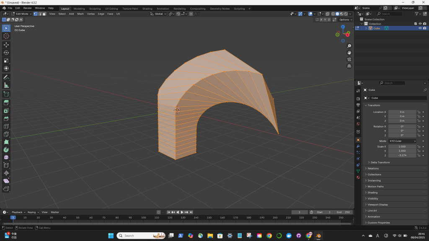This screenshot has width=429, height=241.
Task: Select the Move tool in the toolbar
Action: tap(6, 45)
